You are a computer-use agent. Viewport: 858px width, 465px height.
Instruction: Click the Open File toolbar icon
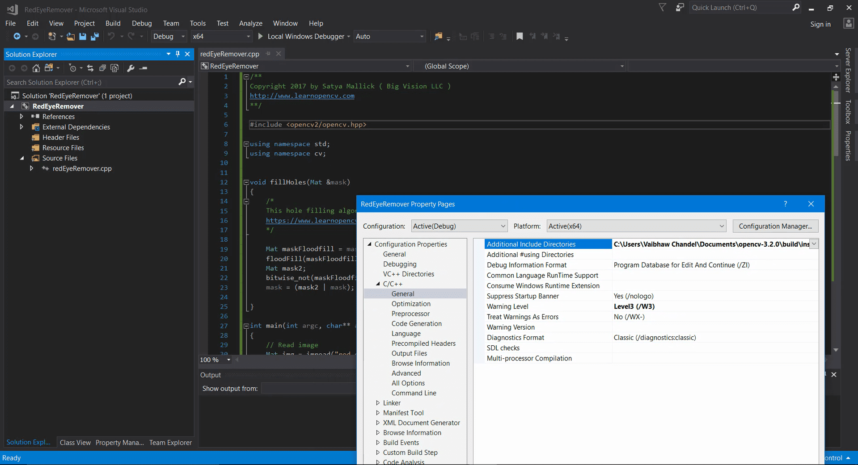click(70, 37)
